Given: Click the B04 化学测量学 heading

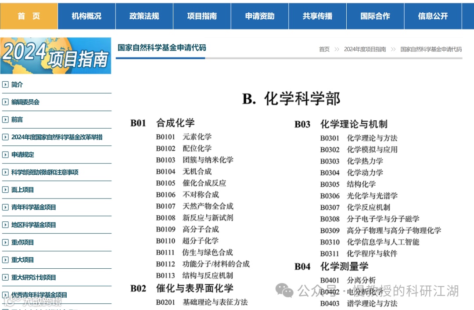Looking at the screenshot, I should click(x=332, y=266).
